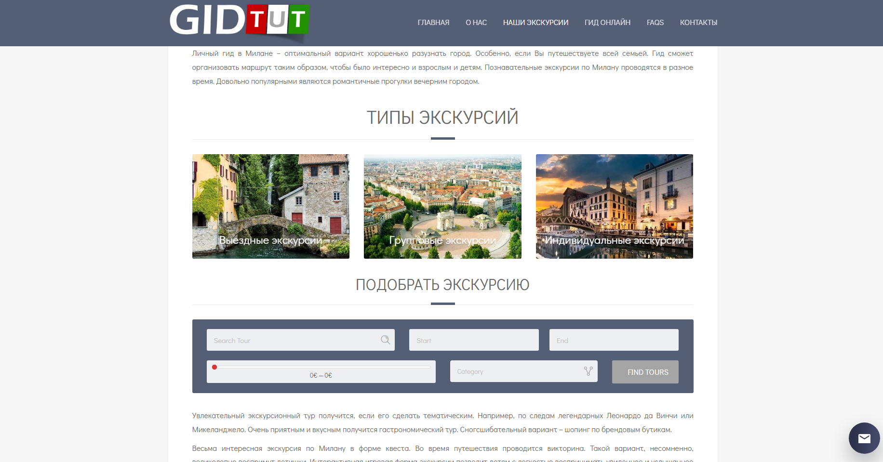Click the GID TUT logo
Screen dimensions: 883x462
(x=239, y=21)
